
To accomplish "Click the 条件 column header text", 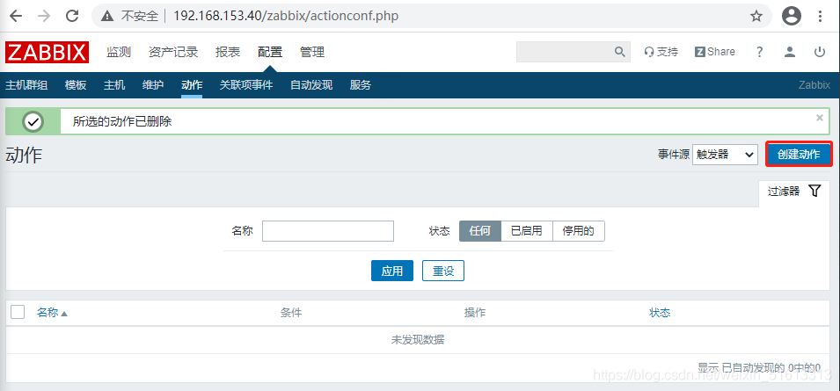I will [x=291, y=313].
